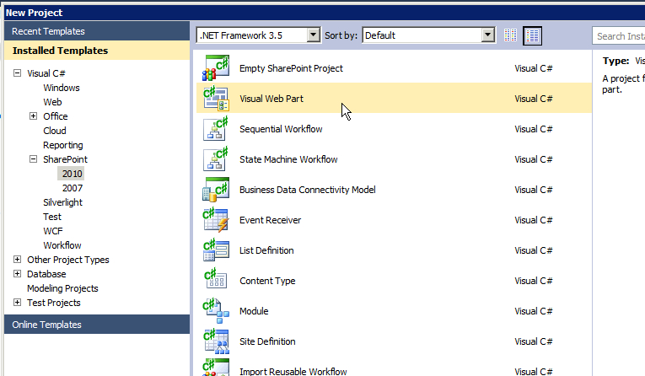Select Web under Visual C#
Viewport: 645px width, 376px height.
[x=52, y=102]
